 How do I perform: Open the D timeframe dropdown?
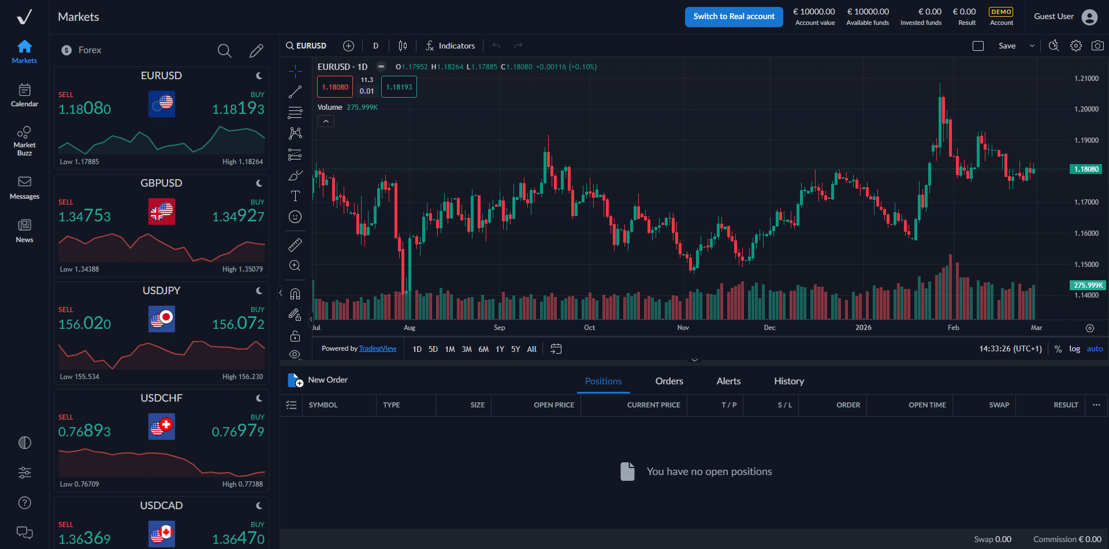point(375,46)
